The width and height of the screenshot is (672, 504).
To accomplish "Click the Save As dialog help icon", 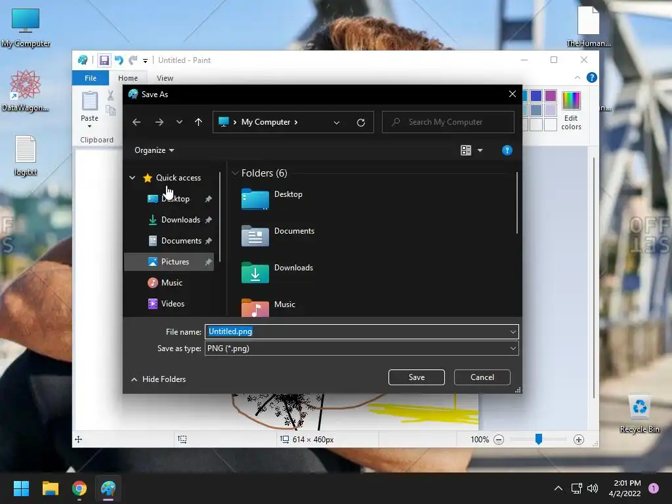I will pos(507,150).
